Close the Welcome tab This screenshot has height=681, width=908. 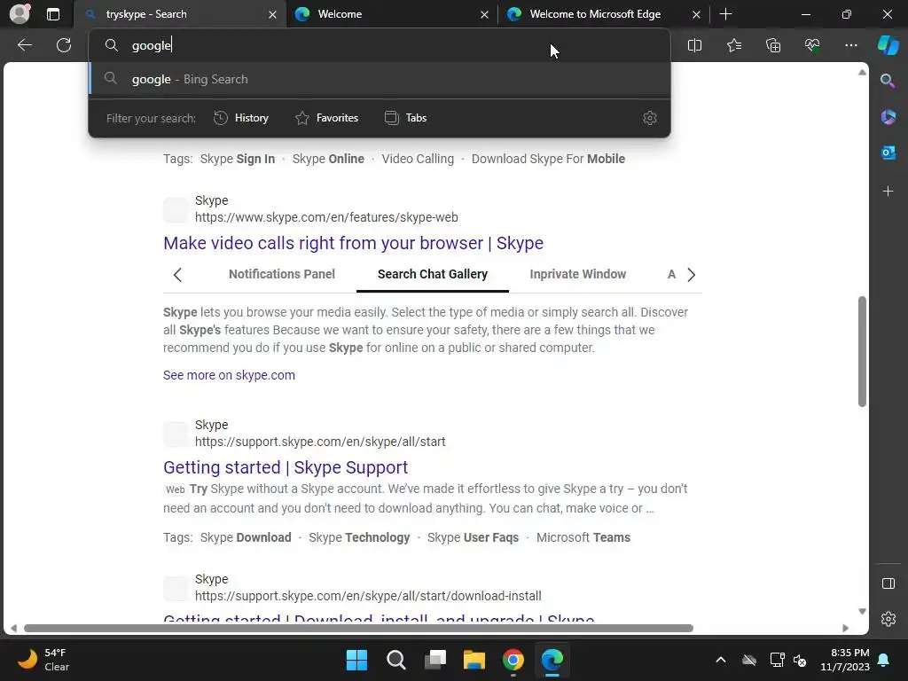[484, 14]
